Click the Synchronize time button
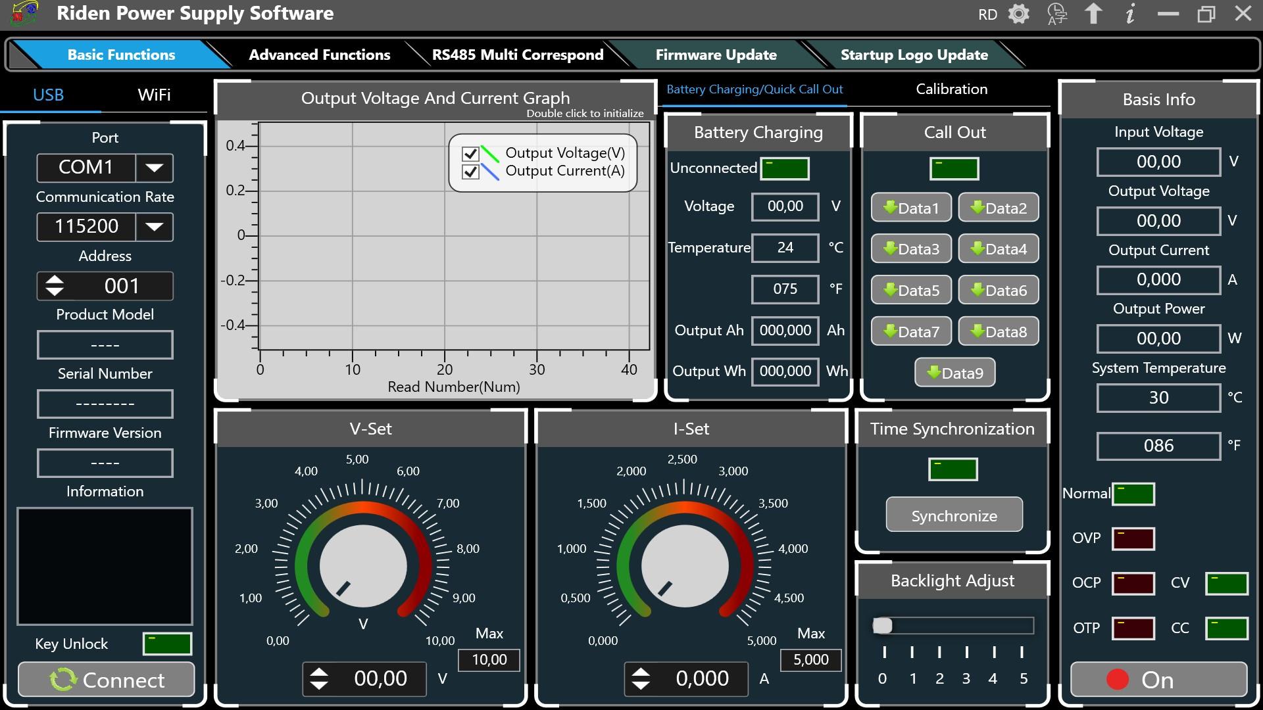The image size is (1263, 710). 954,515
